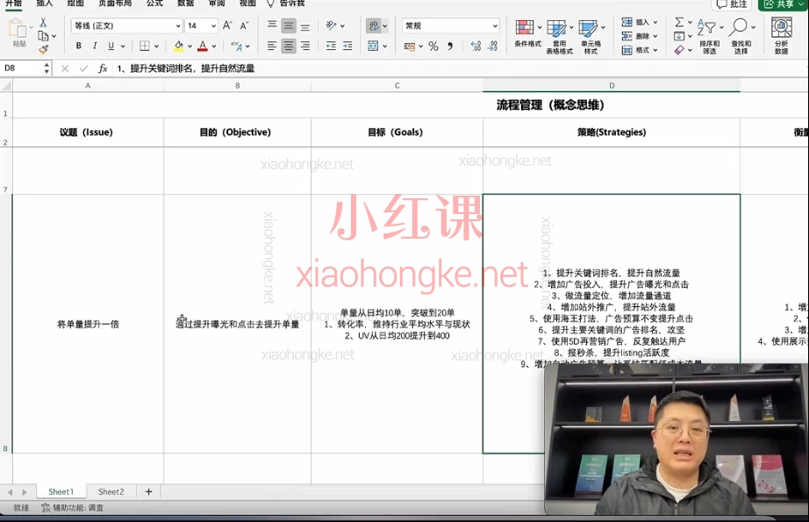This screenshot has width=809, height=522.
Task: Open Cell Styles (单元格样式)
Action: coord(591,37)
